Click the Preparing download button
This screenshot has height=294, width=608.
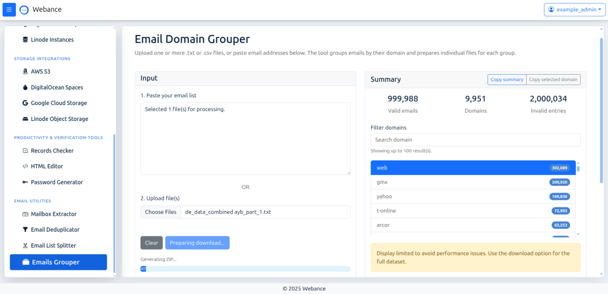tap(197, 243)
